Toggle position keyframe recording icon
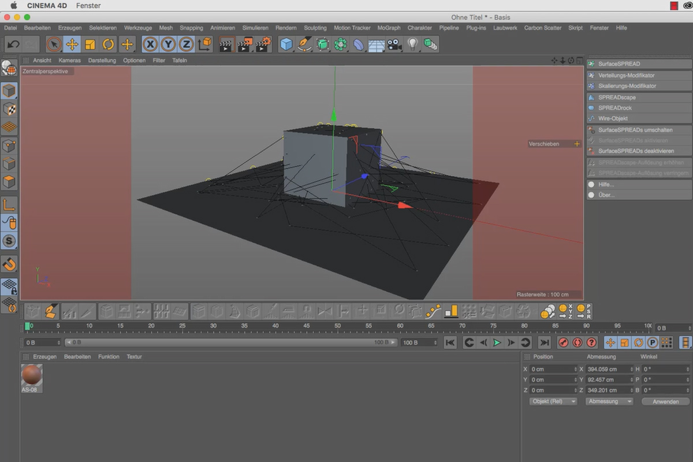693x462 pixels. [x=610, y=342]
